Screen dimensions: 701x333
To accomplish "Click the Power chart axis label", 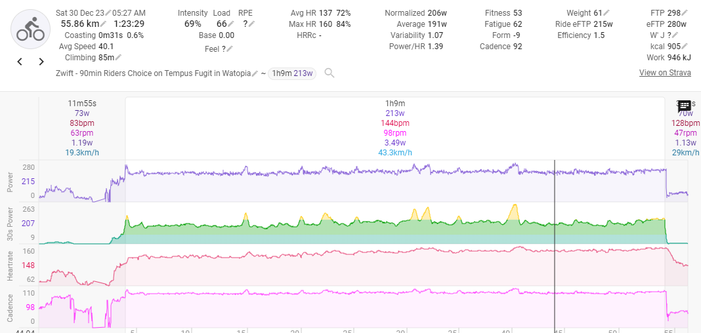I will pos(10,181).
